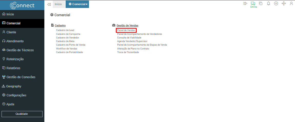
Task: Go to Relatórios in the sidebar
Action: click(x=13, y=68)
